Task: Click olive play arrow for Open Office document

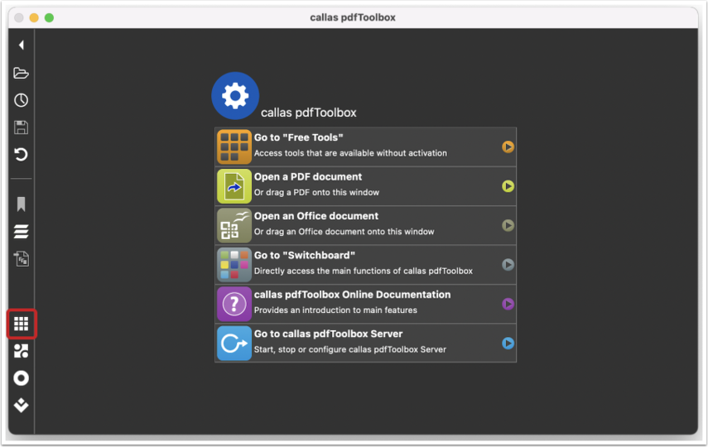Action: coord(508,225)
